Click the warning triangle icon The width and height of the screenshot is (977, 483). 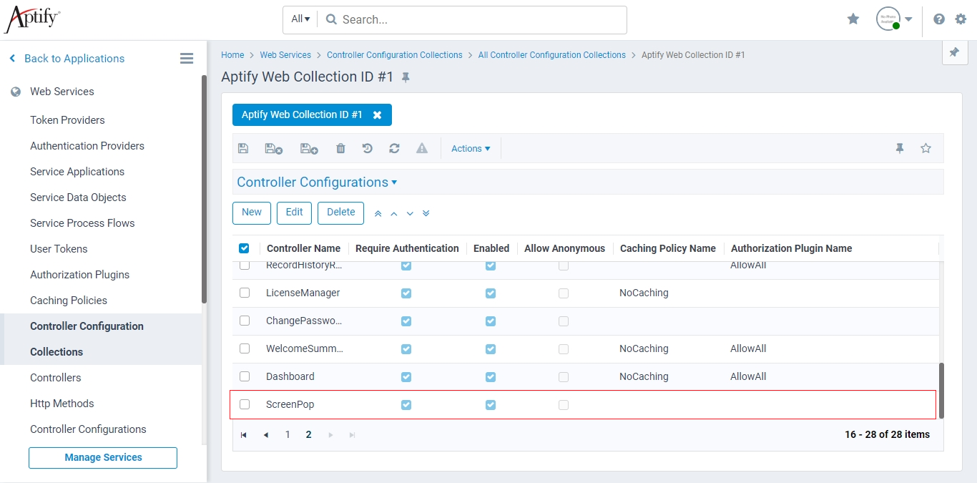422,149
